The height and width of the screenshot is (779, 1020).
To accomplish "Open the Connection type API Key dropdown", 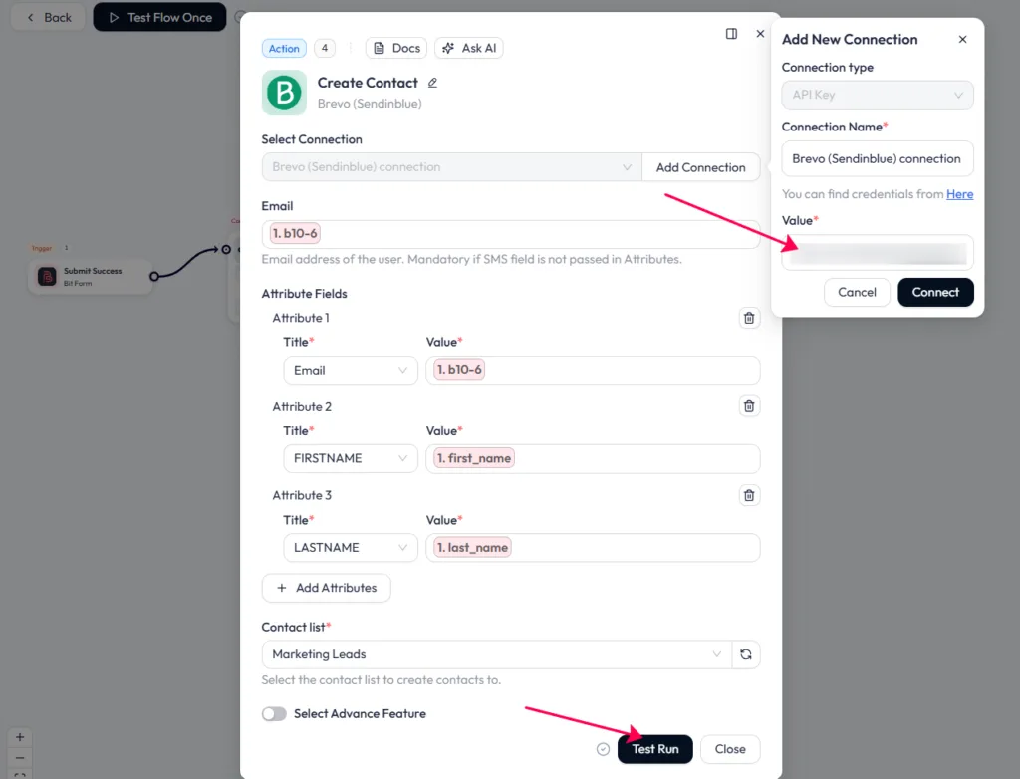I will [877, 95].
